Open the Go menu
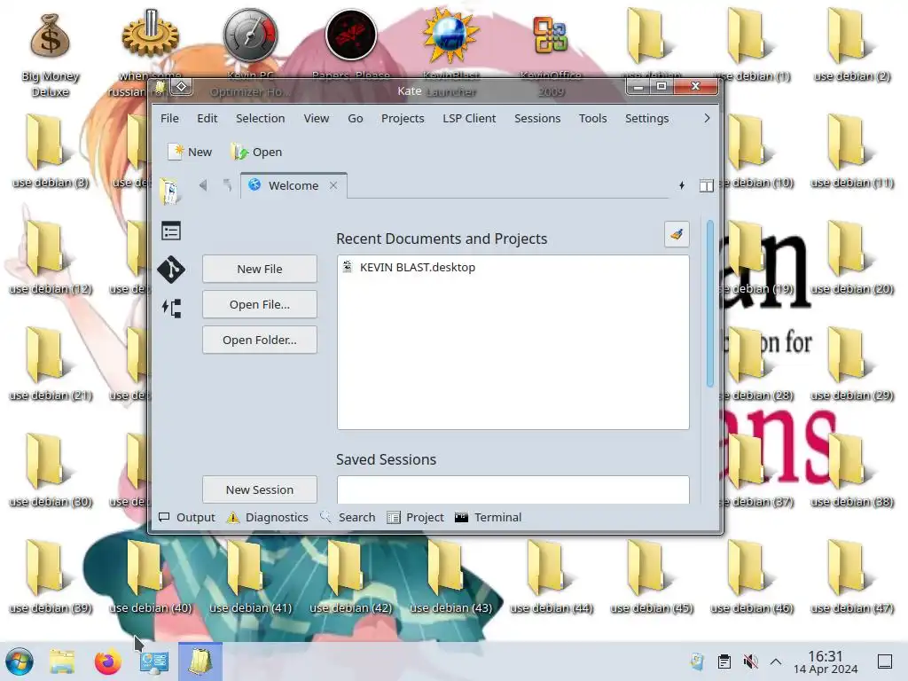Viewport: 908px width, 681px height. [x=355, y=118]
